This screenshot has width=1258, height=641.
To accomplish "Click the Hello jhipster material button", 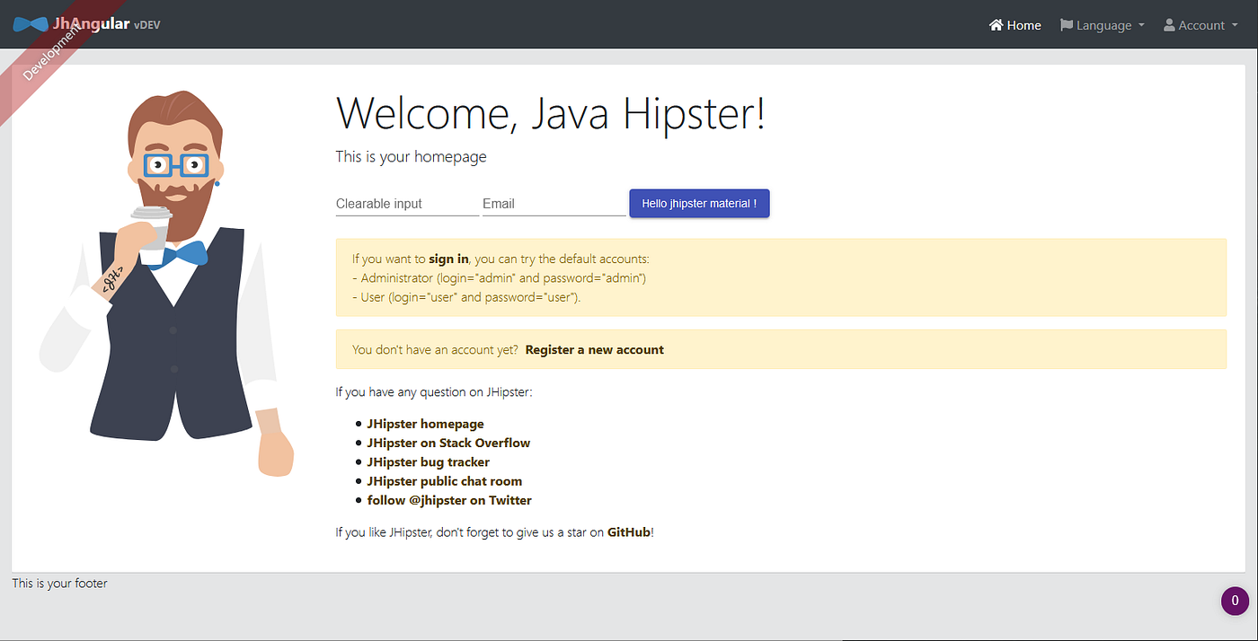I will (x=699, y=204).
